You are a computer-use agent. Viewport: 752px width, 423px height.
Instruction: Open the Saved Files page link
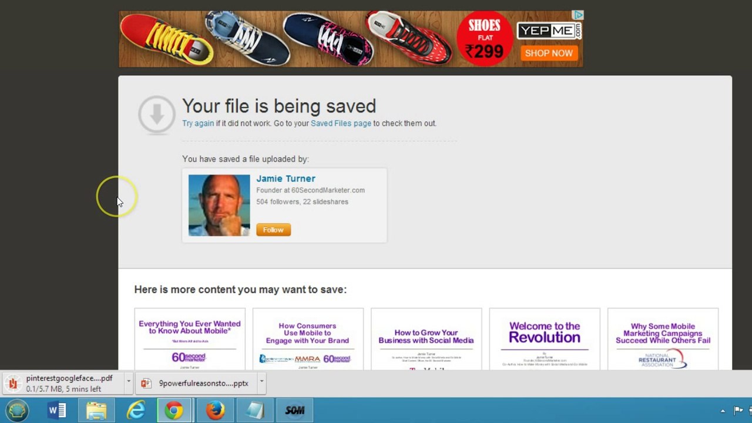coord(341,123)
